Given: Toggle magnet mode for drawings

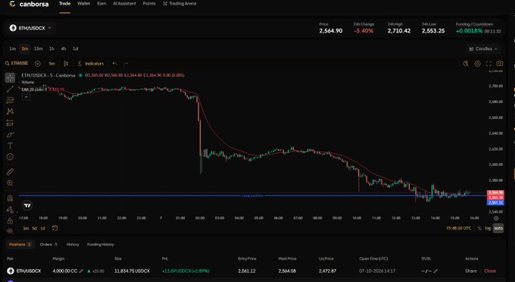Looking at the screenshot, I should 10,198.
